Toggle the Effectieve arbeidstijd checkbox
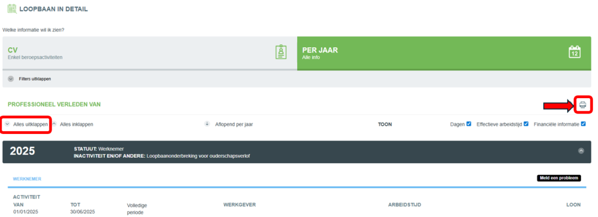Image resolution: width=598 pixels, height=217 pixels. click(x=526, y=124)
